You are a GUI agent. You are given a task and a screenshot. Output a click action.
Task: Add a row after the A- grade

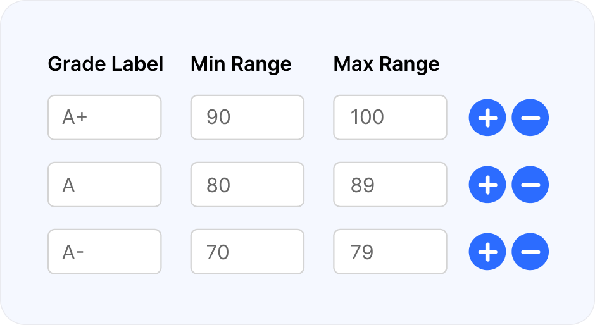[487, 252]
